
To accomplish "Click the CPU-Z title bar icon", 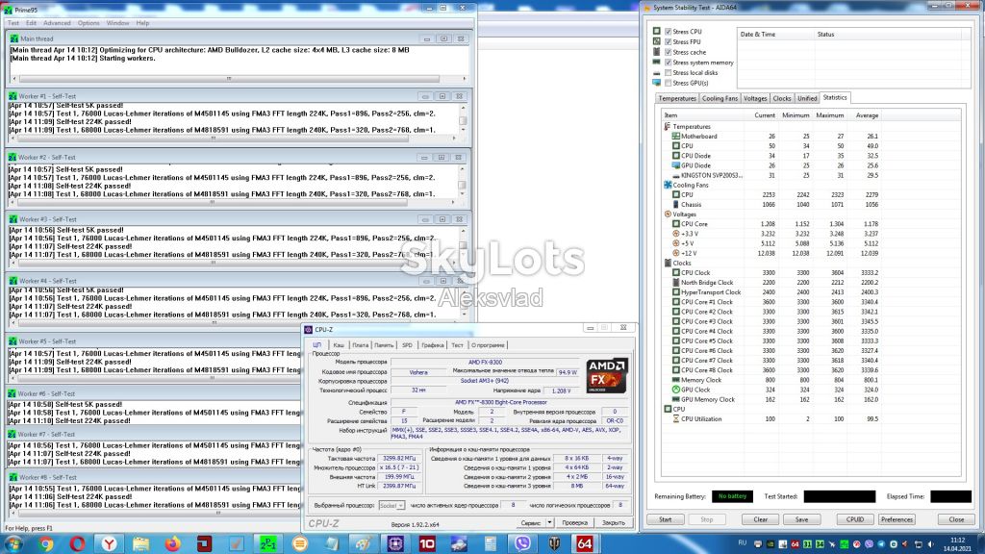I will pos(309,329).
